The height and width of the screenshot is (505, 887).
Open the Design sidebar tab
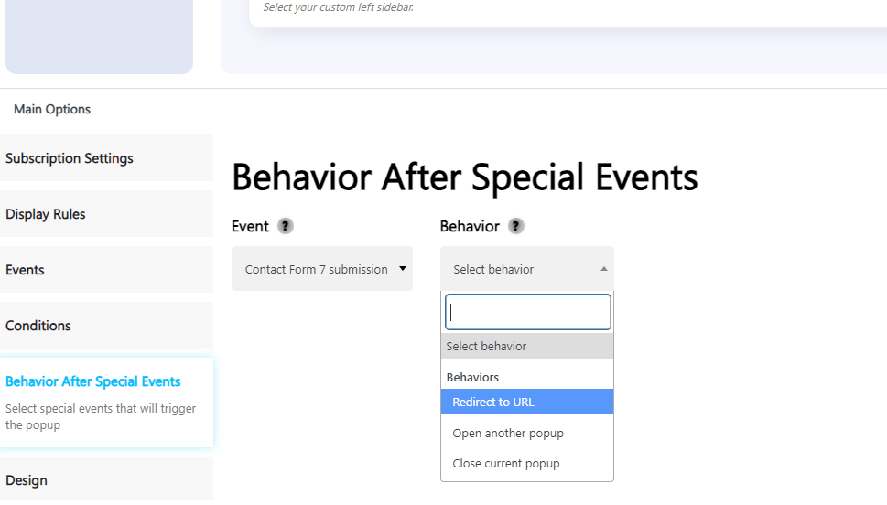coord(106,479)
